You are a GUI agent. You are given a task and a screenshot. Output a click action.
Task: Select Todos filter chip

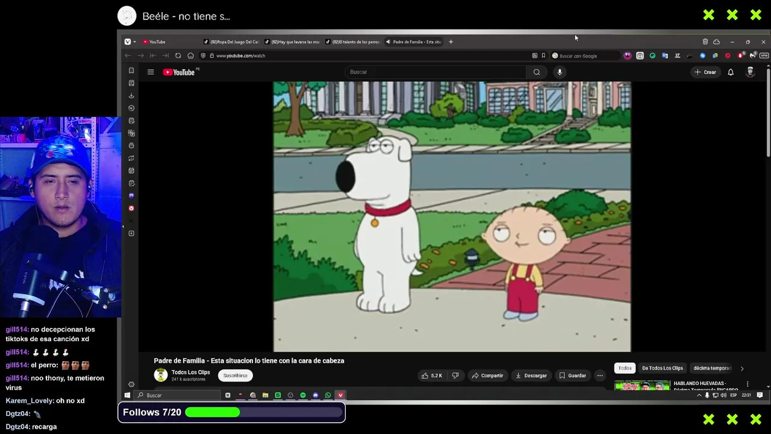625,368
